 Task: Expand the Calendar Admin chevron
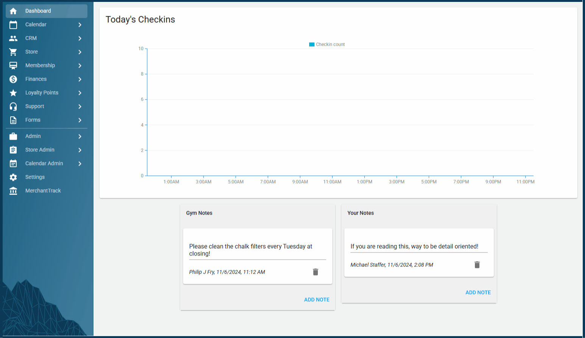(x=80, y=164)
